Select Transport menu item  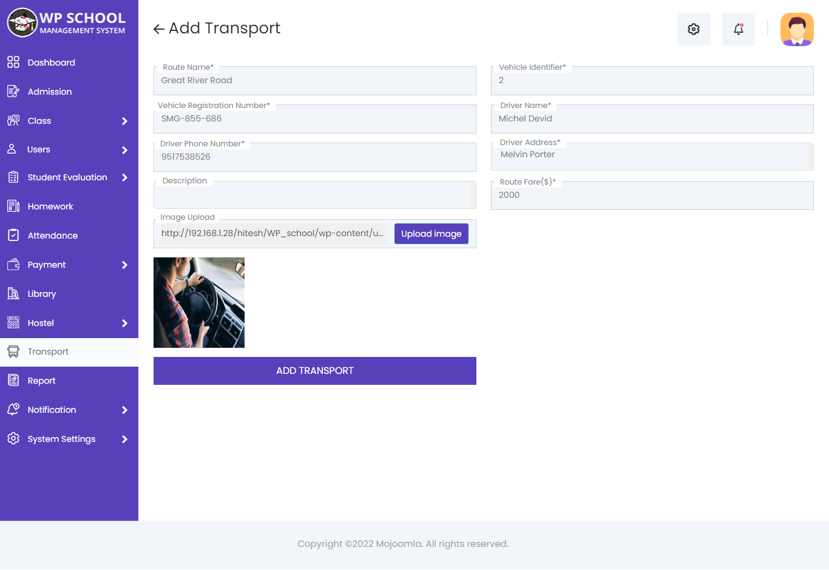click(69, 351)
